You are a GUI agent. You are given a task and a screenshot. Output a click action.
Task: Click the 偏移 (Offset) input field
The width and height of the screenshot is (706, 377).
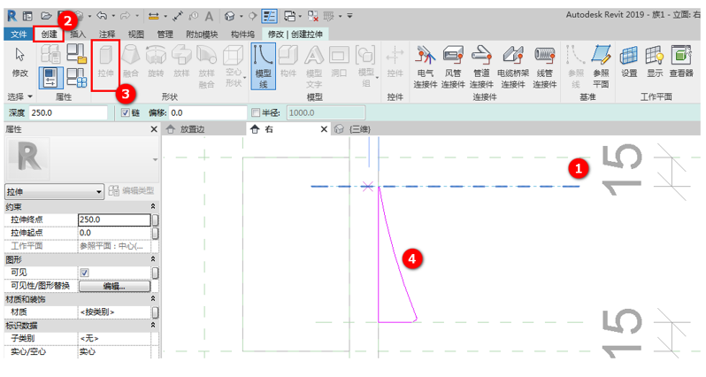tap(208, 112)
